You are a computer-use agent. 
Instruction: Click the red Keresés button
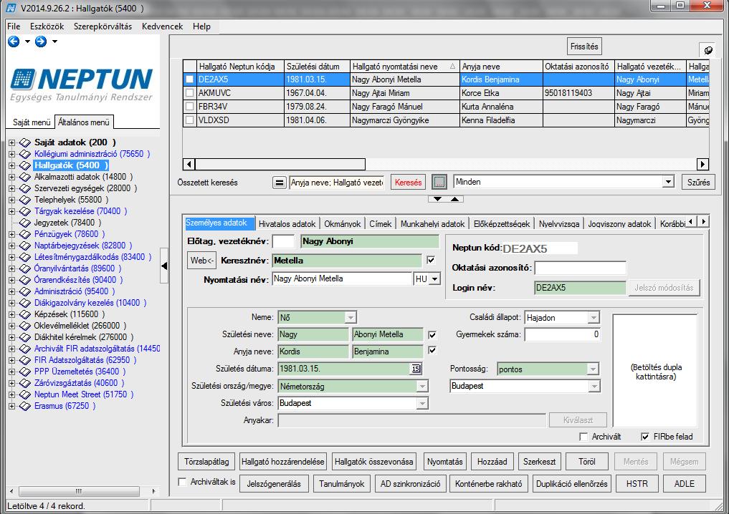(408, 183)
